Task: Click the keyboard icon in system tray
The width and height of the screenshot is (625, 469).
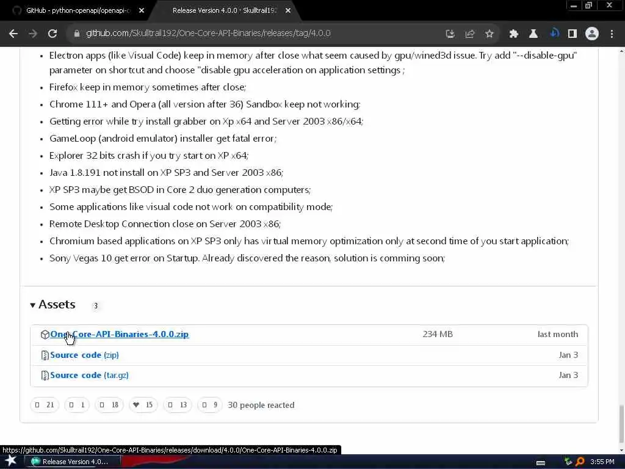Action: [541, 463]
